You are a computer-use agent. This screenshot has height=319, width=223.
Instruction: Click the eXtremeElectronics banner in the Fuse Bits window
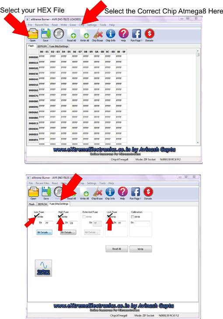(114, 307)
